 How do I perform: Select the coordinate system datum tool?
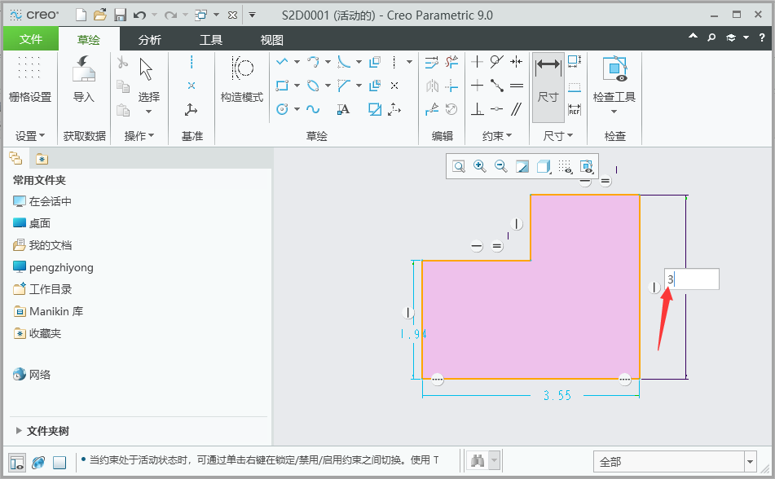pyautogui.click(x=192, y=109)
